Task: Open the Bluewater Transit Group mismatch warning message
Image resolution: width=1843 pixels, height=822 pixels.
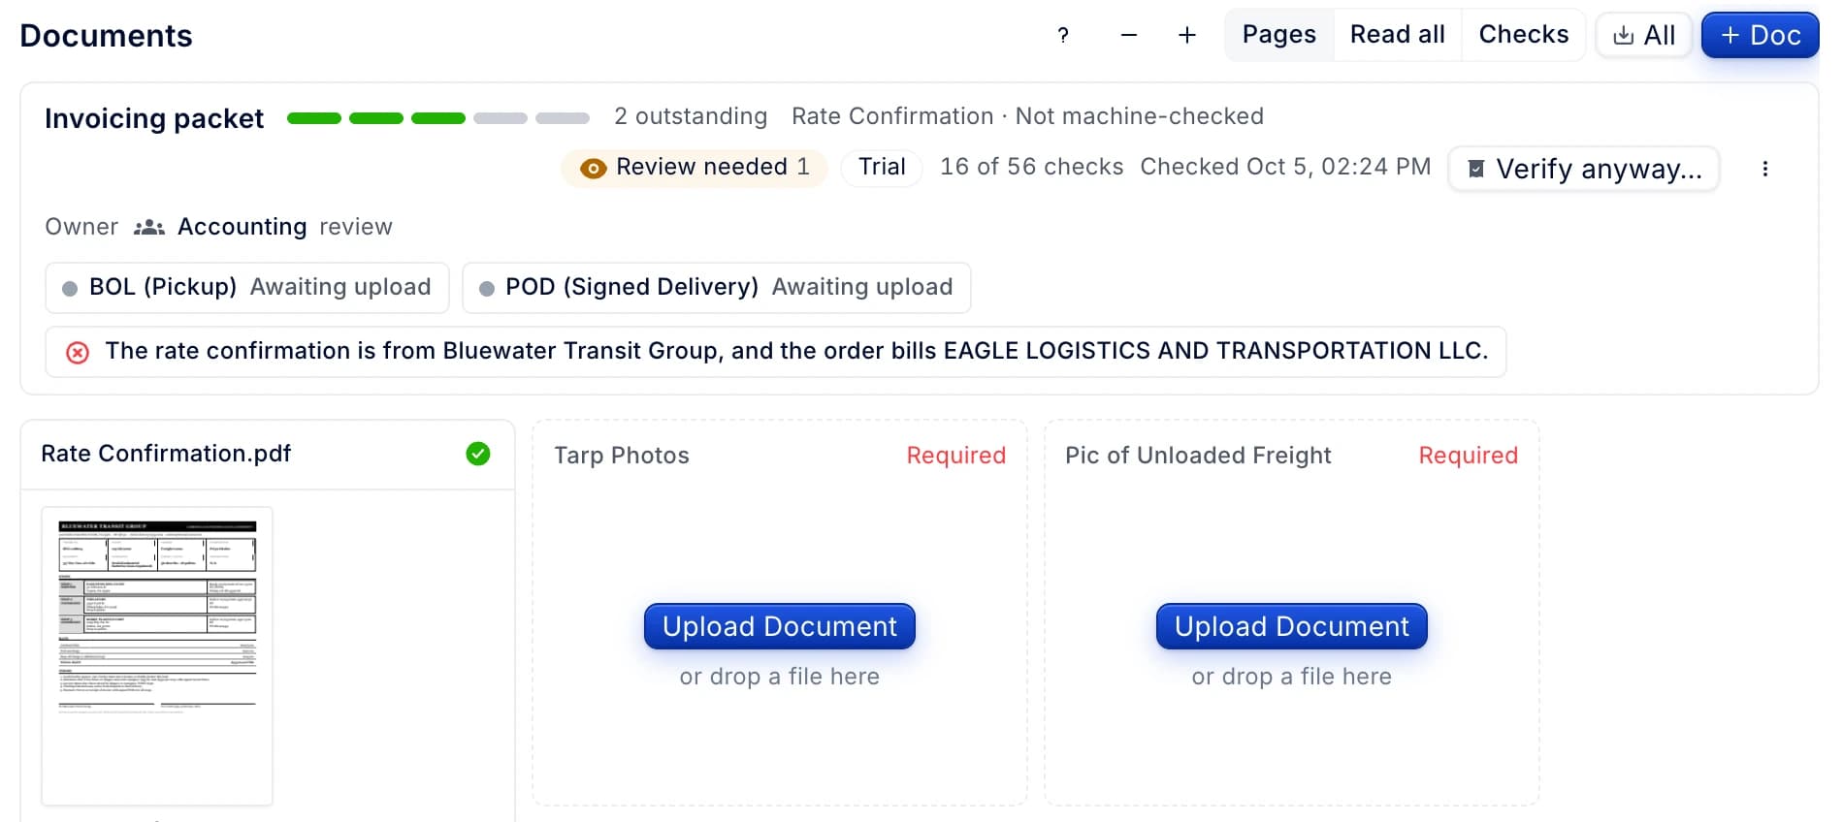Action: [x=776, y=352]
